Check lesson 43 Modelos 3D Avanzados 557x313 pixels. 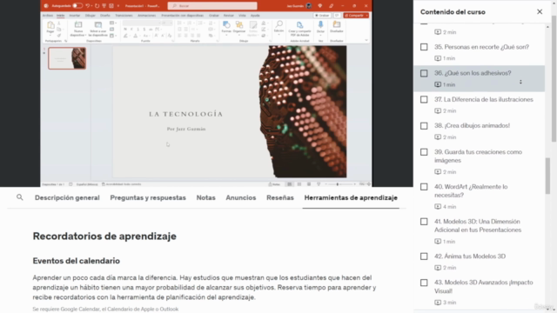click(424, 283)
